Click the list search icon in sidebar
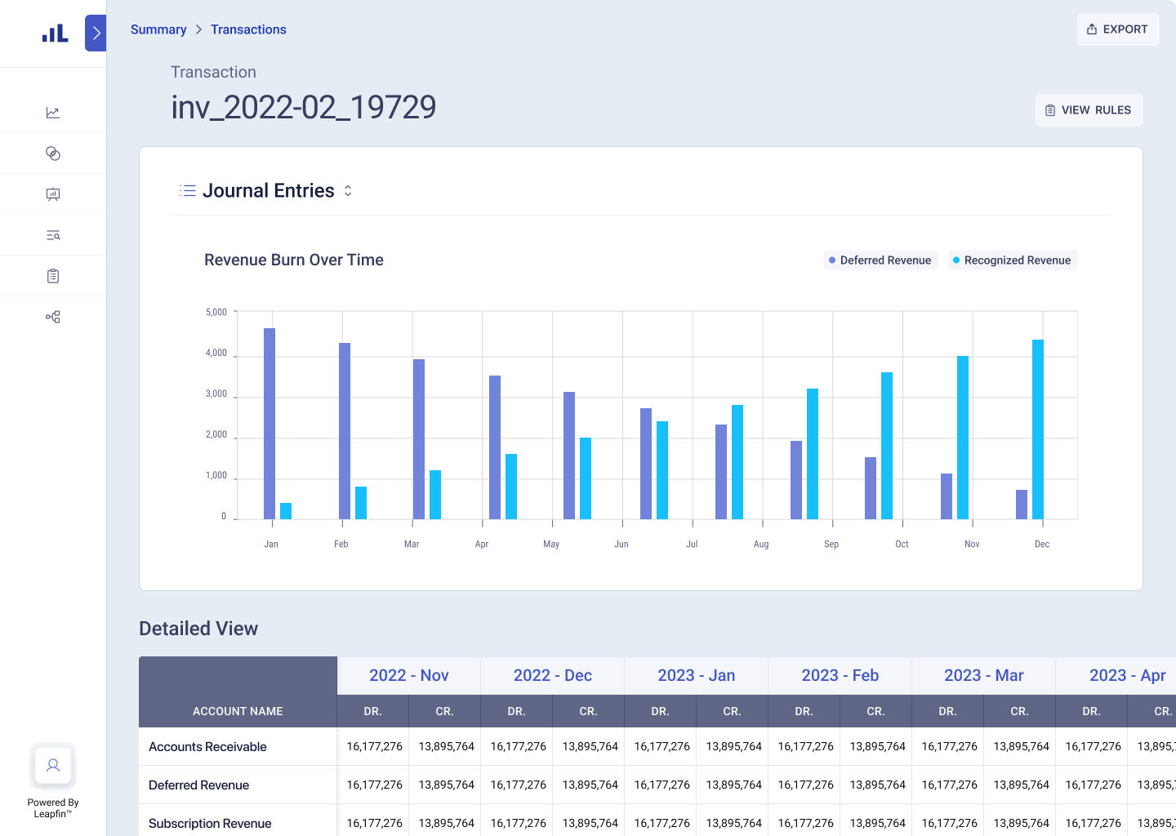The image size is (1176, 836). point(52,234)
